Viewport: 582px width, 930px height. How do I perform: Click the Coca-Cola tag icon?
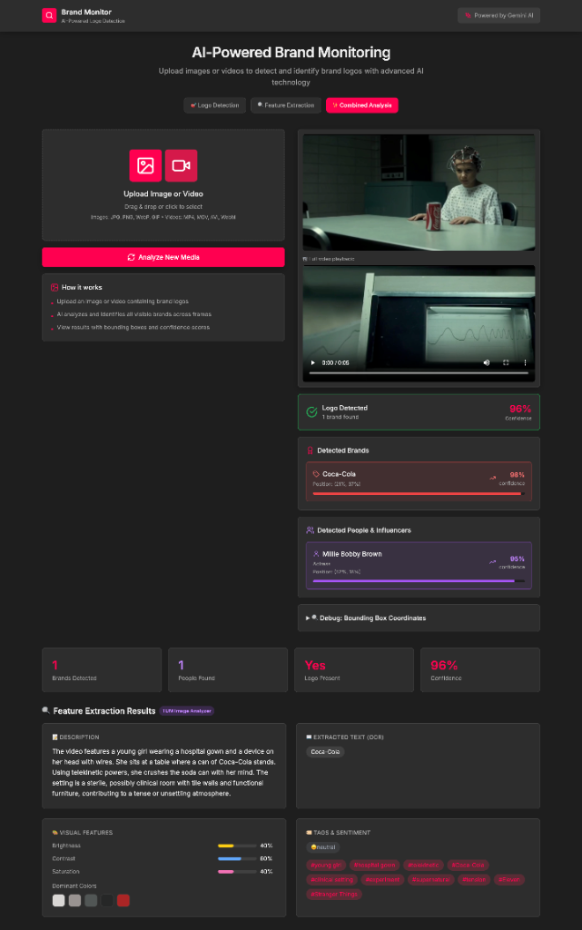pos(316,474)
